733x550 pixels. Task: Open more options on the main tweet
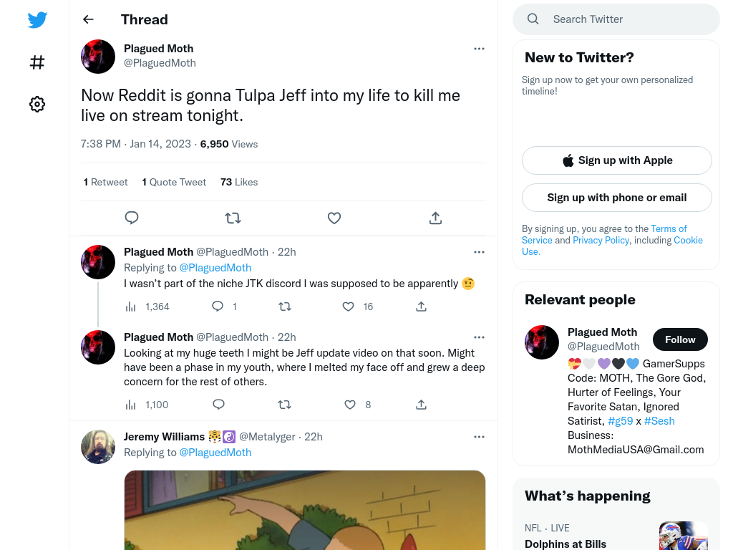coord(479,49)
